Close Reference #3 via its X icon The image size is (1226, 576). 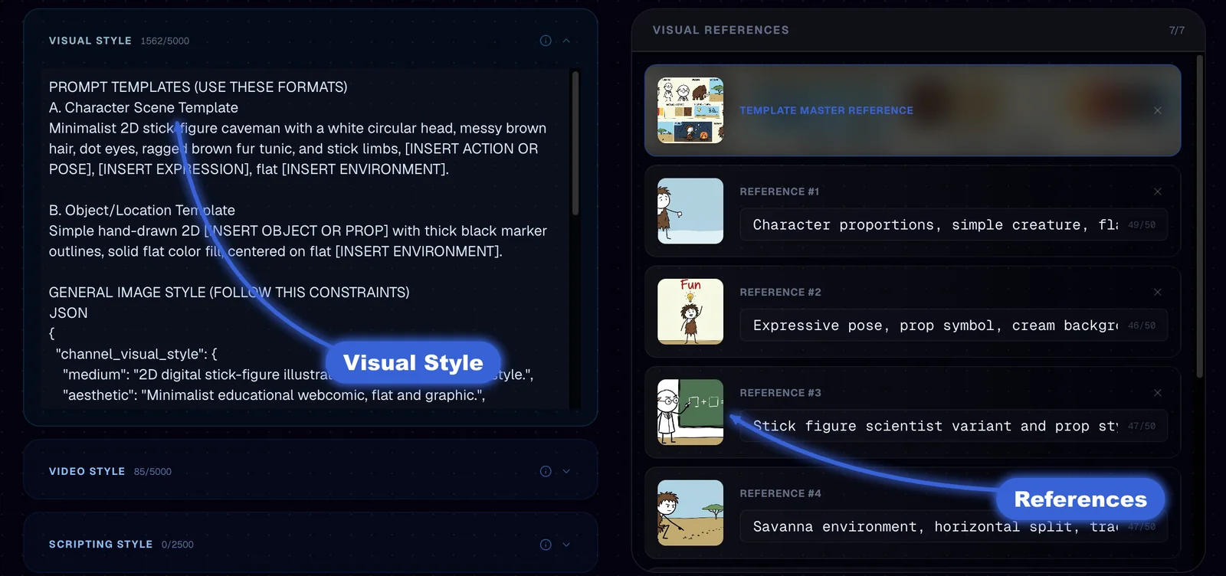point(1158,393)
